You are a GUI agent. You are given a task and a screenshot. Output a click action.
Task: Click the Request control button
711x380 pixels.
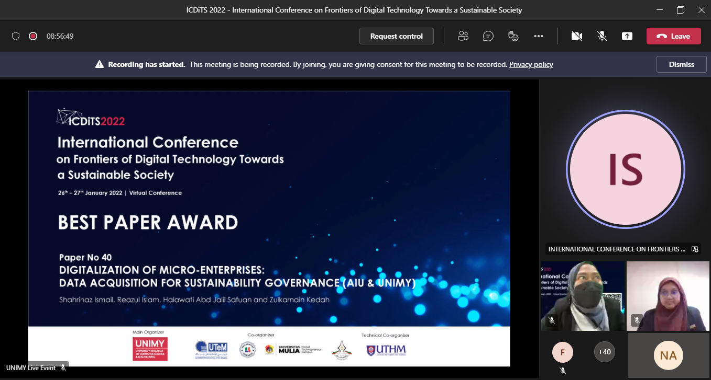click(397, 36)
